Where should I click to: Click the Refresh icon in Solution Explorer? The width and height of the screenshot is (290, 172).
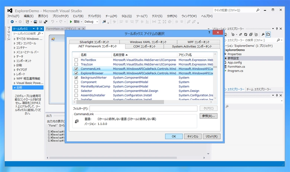246,34
